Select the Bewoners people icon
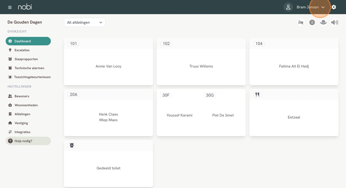This screenshot has width=346, height=188. (x=10, y=96)
